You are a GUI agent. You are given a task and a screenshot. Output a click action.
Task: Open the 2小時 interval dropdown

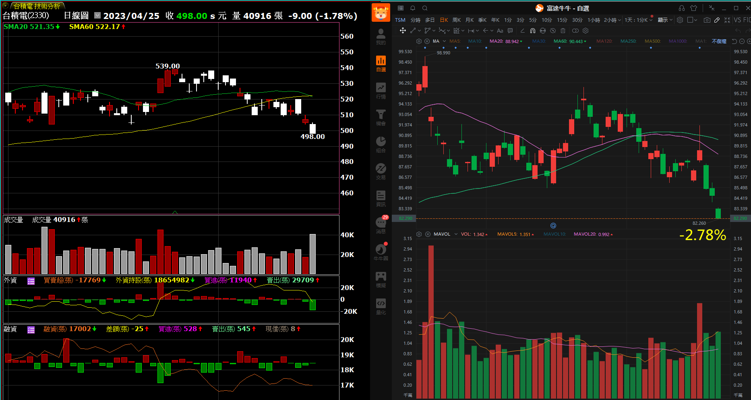(612, 20)
